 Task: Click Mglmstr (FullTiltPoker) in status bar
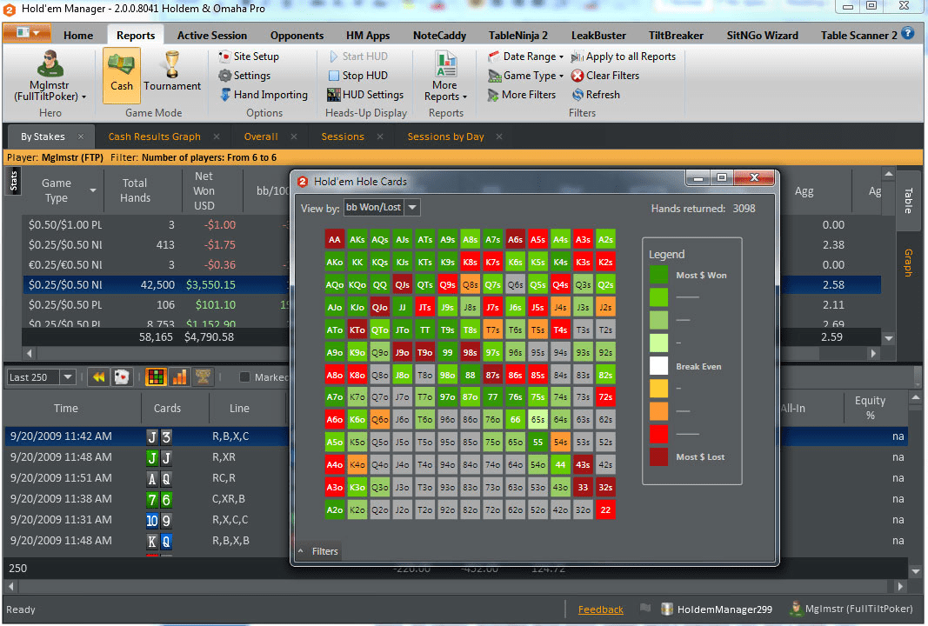point(852,609)
